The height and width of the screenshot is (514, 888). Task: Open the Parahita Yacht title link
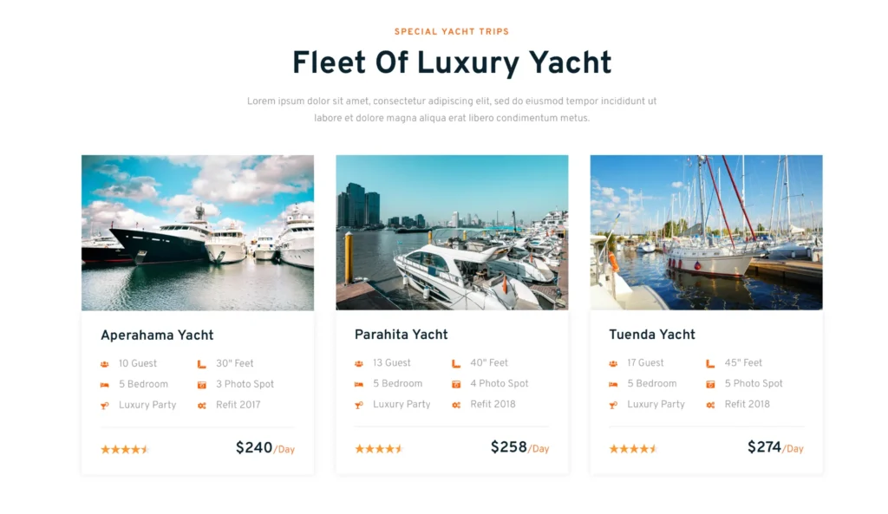[x=402, y=335]
